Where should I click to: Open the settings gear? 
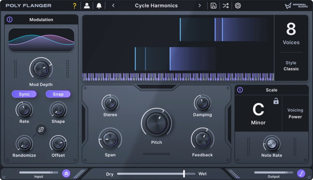click(x=238, y=5)
